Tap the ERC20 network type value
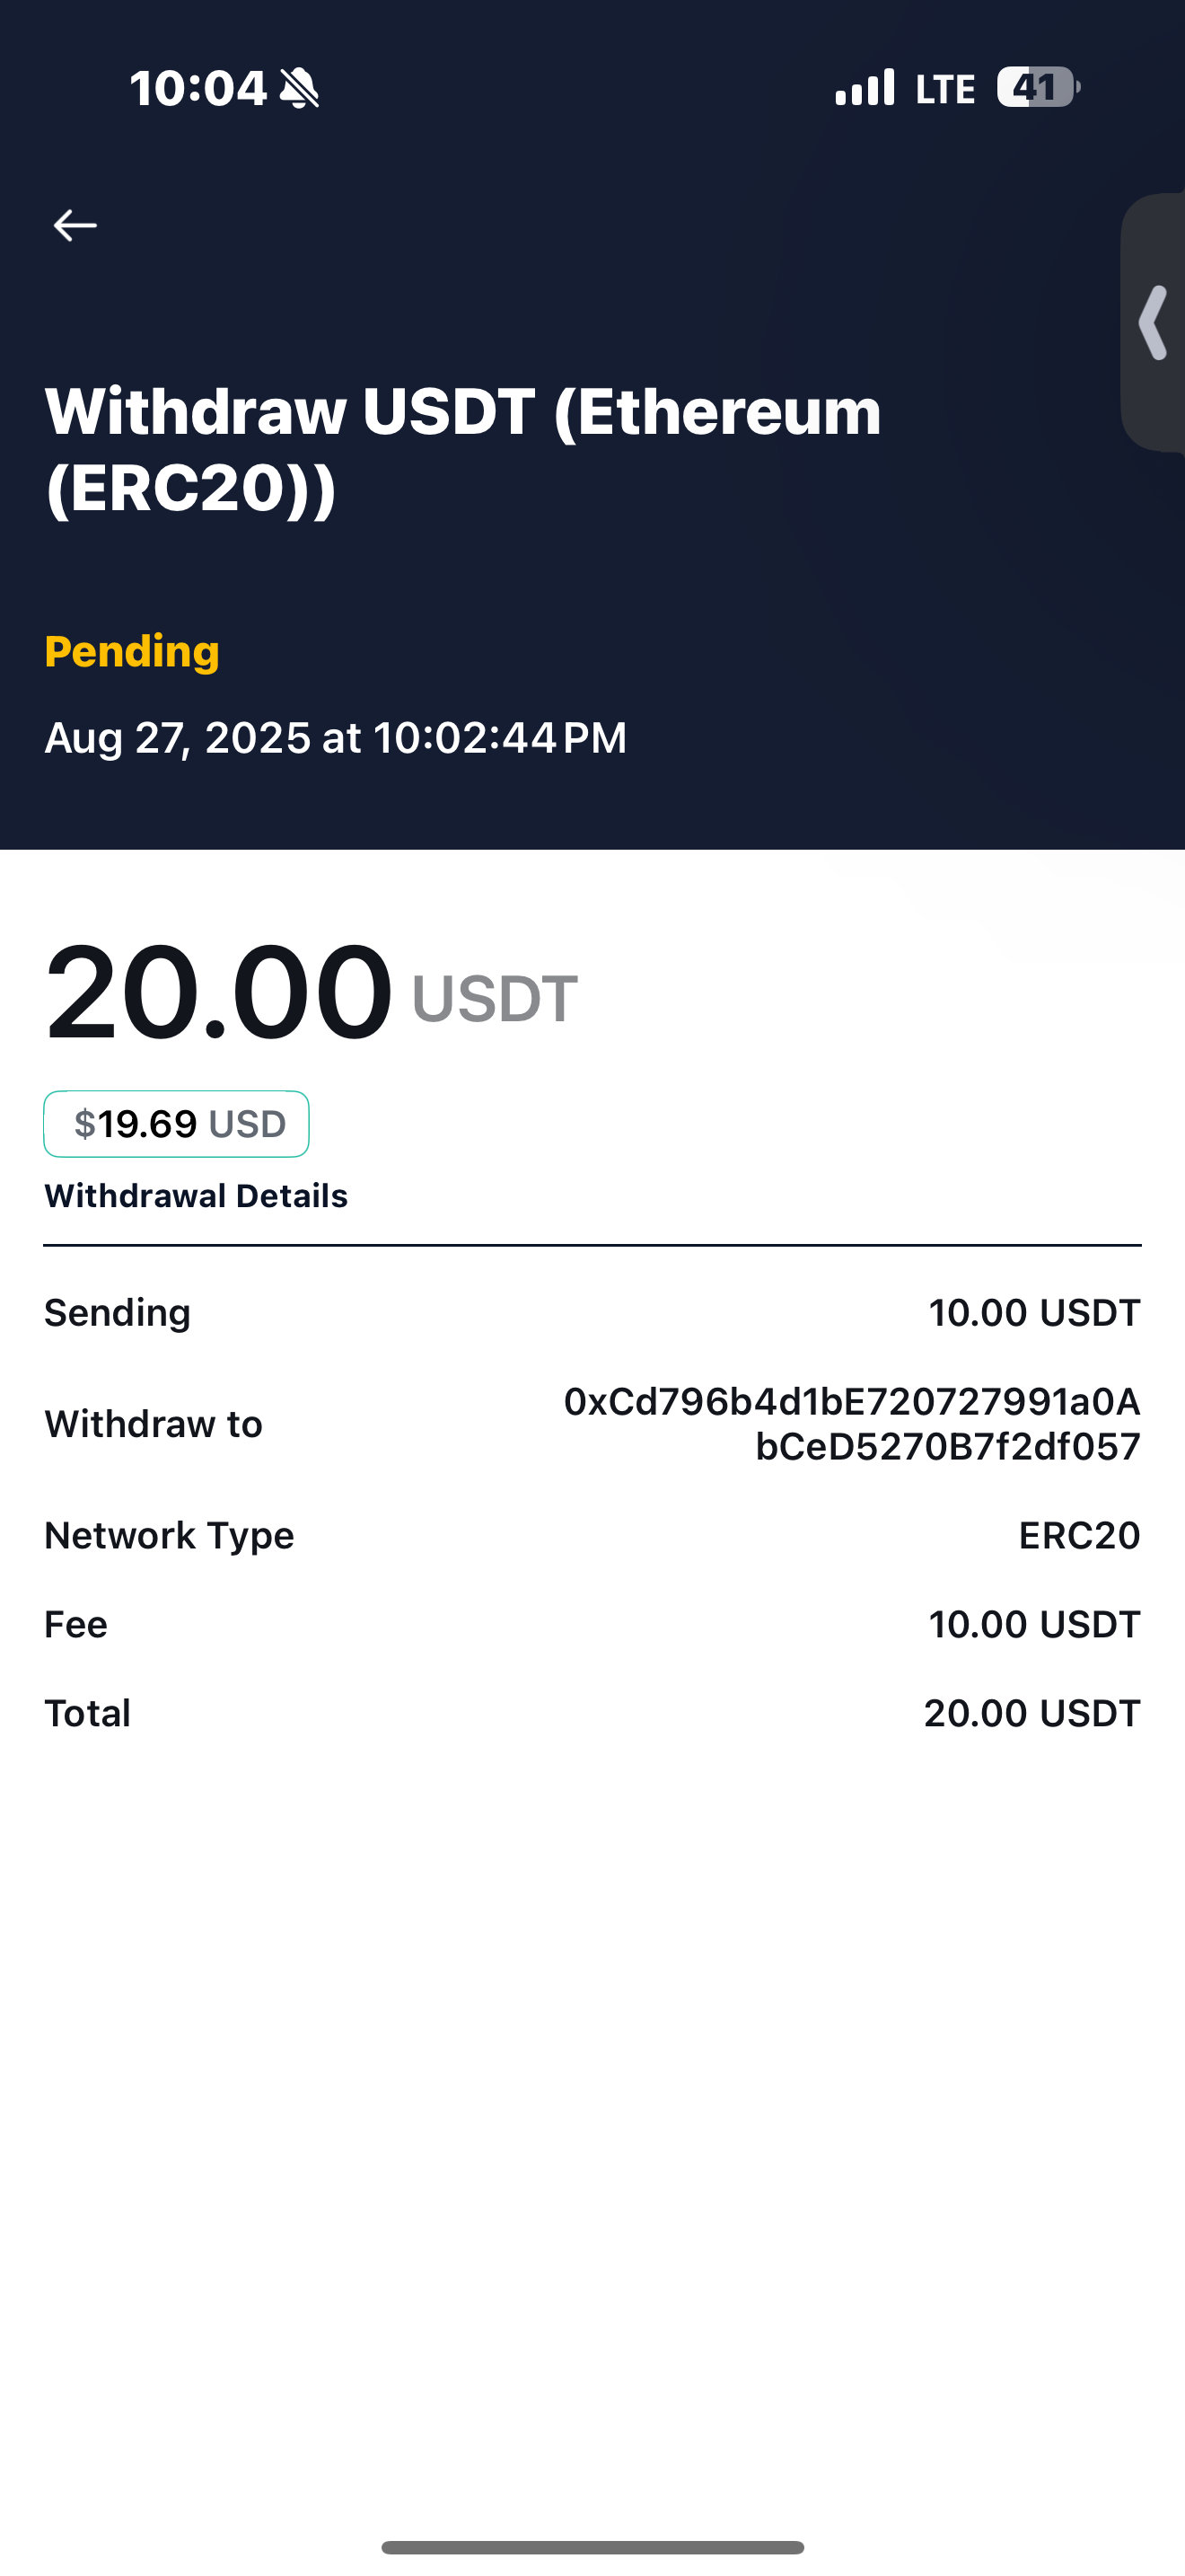Image resolution: width=1185 pixels, height=2576 pixels. 1079,1535
